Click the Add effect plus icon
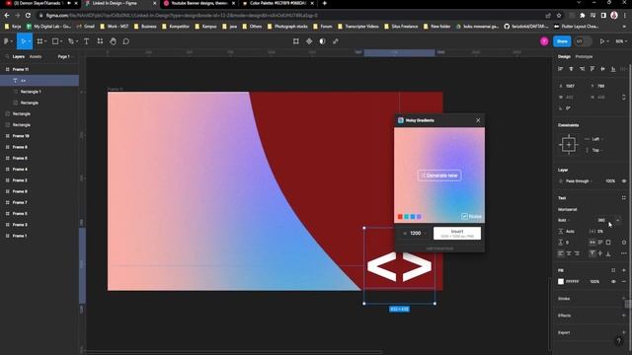632x355 pixels. (x=624, y=316)
